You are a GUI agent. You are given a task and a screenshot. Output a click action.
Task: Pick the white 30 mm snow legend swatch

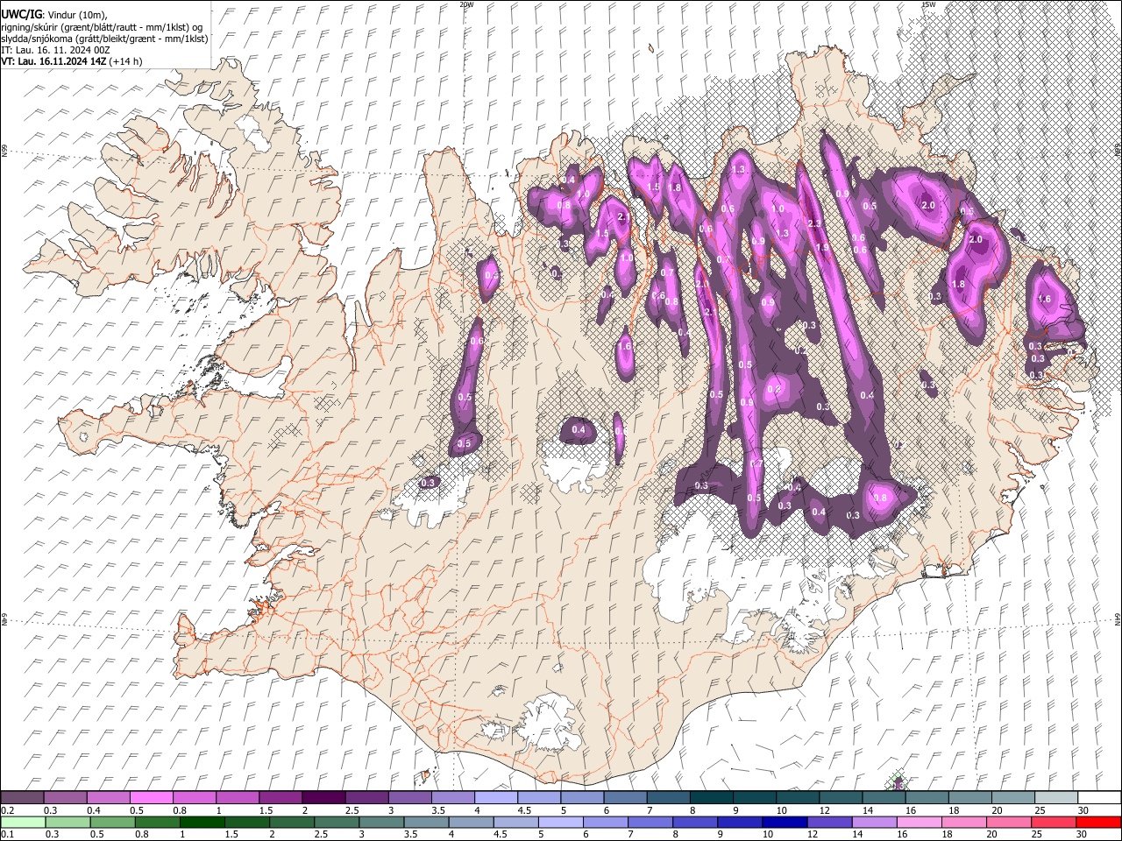point(1098,797)
